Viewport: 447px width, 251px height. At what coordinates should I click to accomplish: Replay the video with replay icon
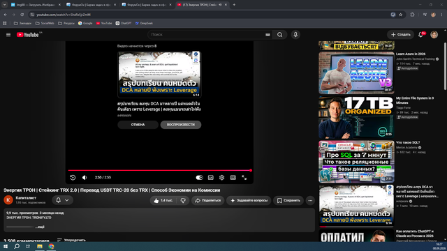tap(73, 177)
